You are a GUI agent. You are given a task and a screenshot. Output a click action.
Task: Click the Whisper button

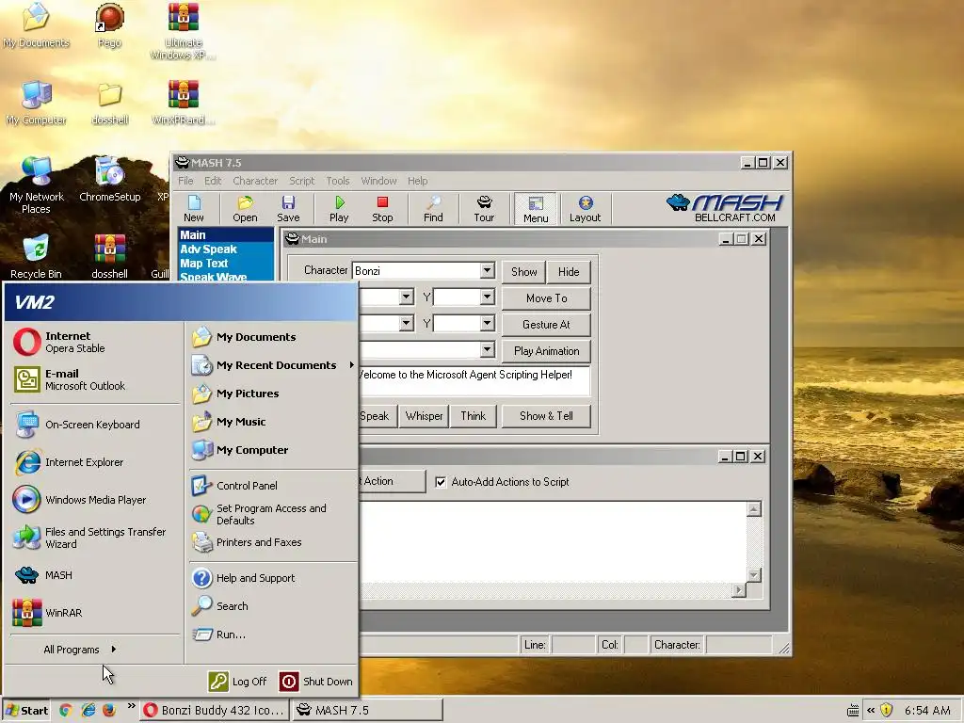click(425, 416)
